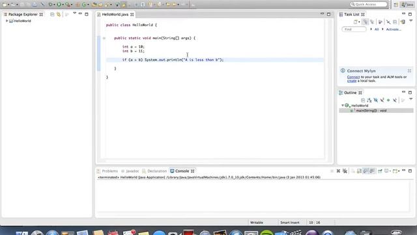The height and width of the screenshot is (235, 417).
Task: Click the New Java Package icon
Action: pyautogui.click(x=78, y=5)
